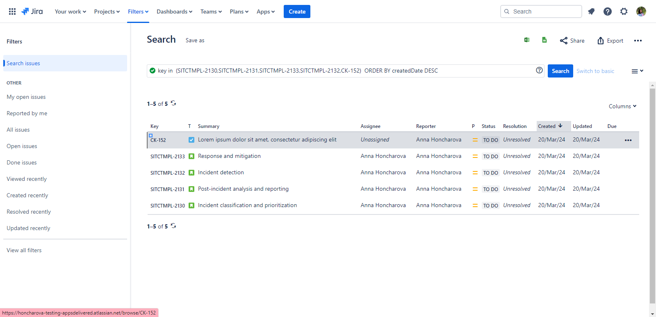The image size is (656, 317).
Task: Click TO DO status of SITCTMPL-2132
Action: click(490, 173)
